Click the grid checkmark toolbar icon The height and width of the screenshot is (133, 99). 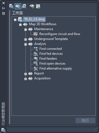(38, 6)
